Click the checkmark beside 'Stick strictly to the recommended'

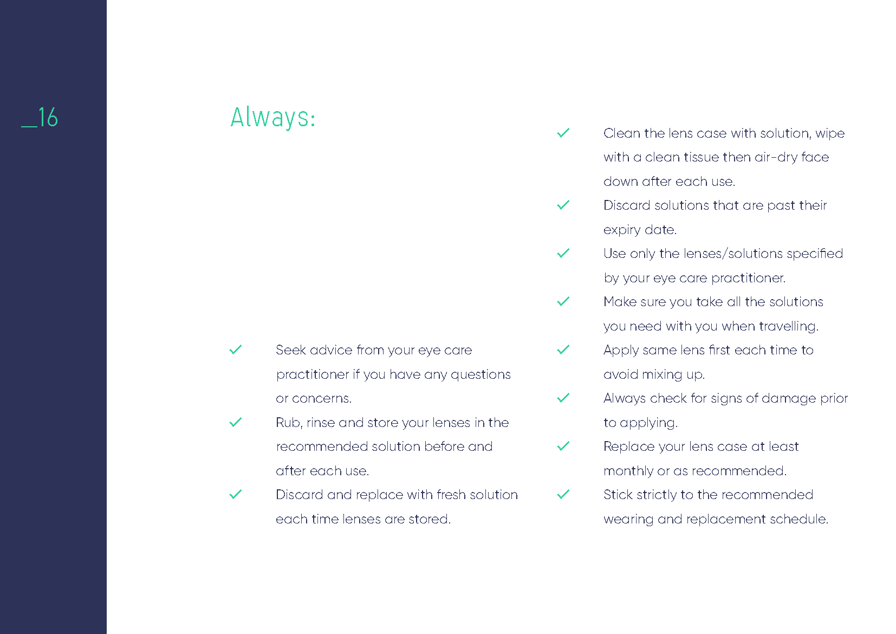coord(563,494)
